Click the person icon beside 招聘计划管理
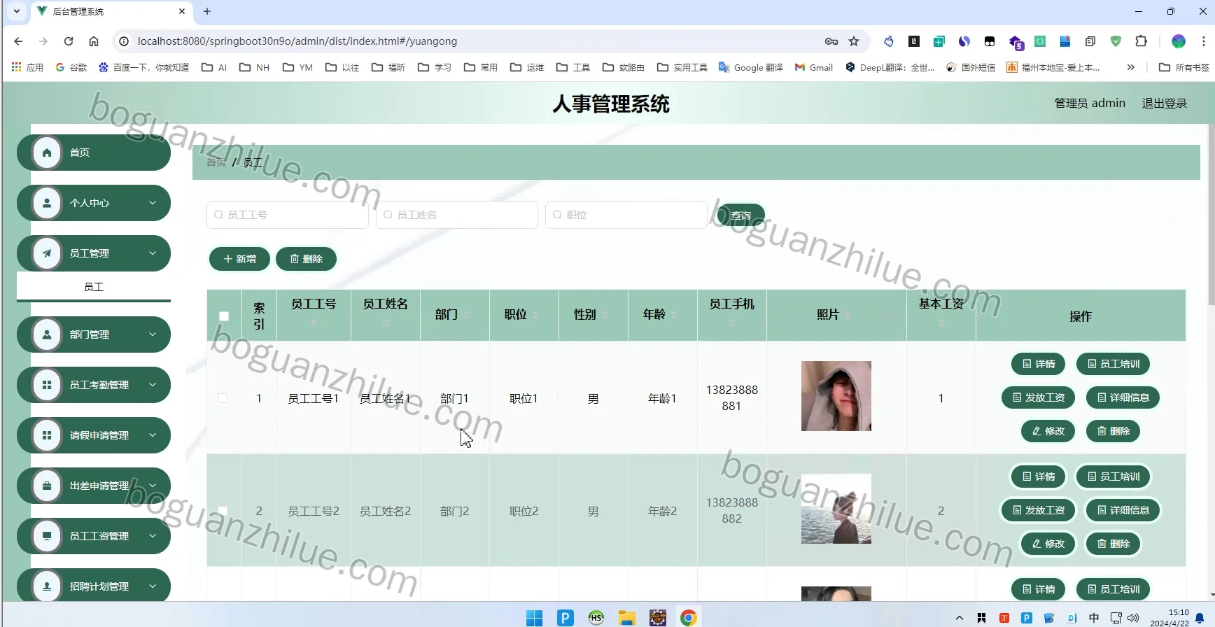Image resolution: width=1215 pixels, height=627 pixels. [x=47, y=586]
